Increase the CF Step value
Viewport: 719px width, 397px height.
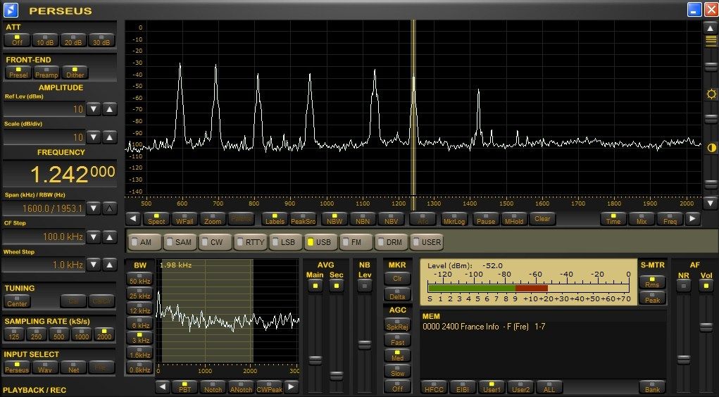click(x=110, y=237)
